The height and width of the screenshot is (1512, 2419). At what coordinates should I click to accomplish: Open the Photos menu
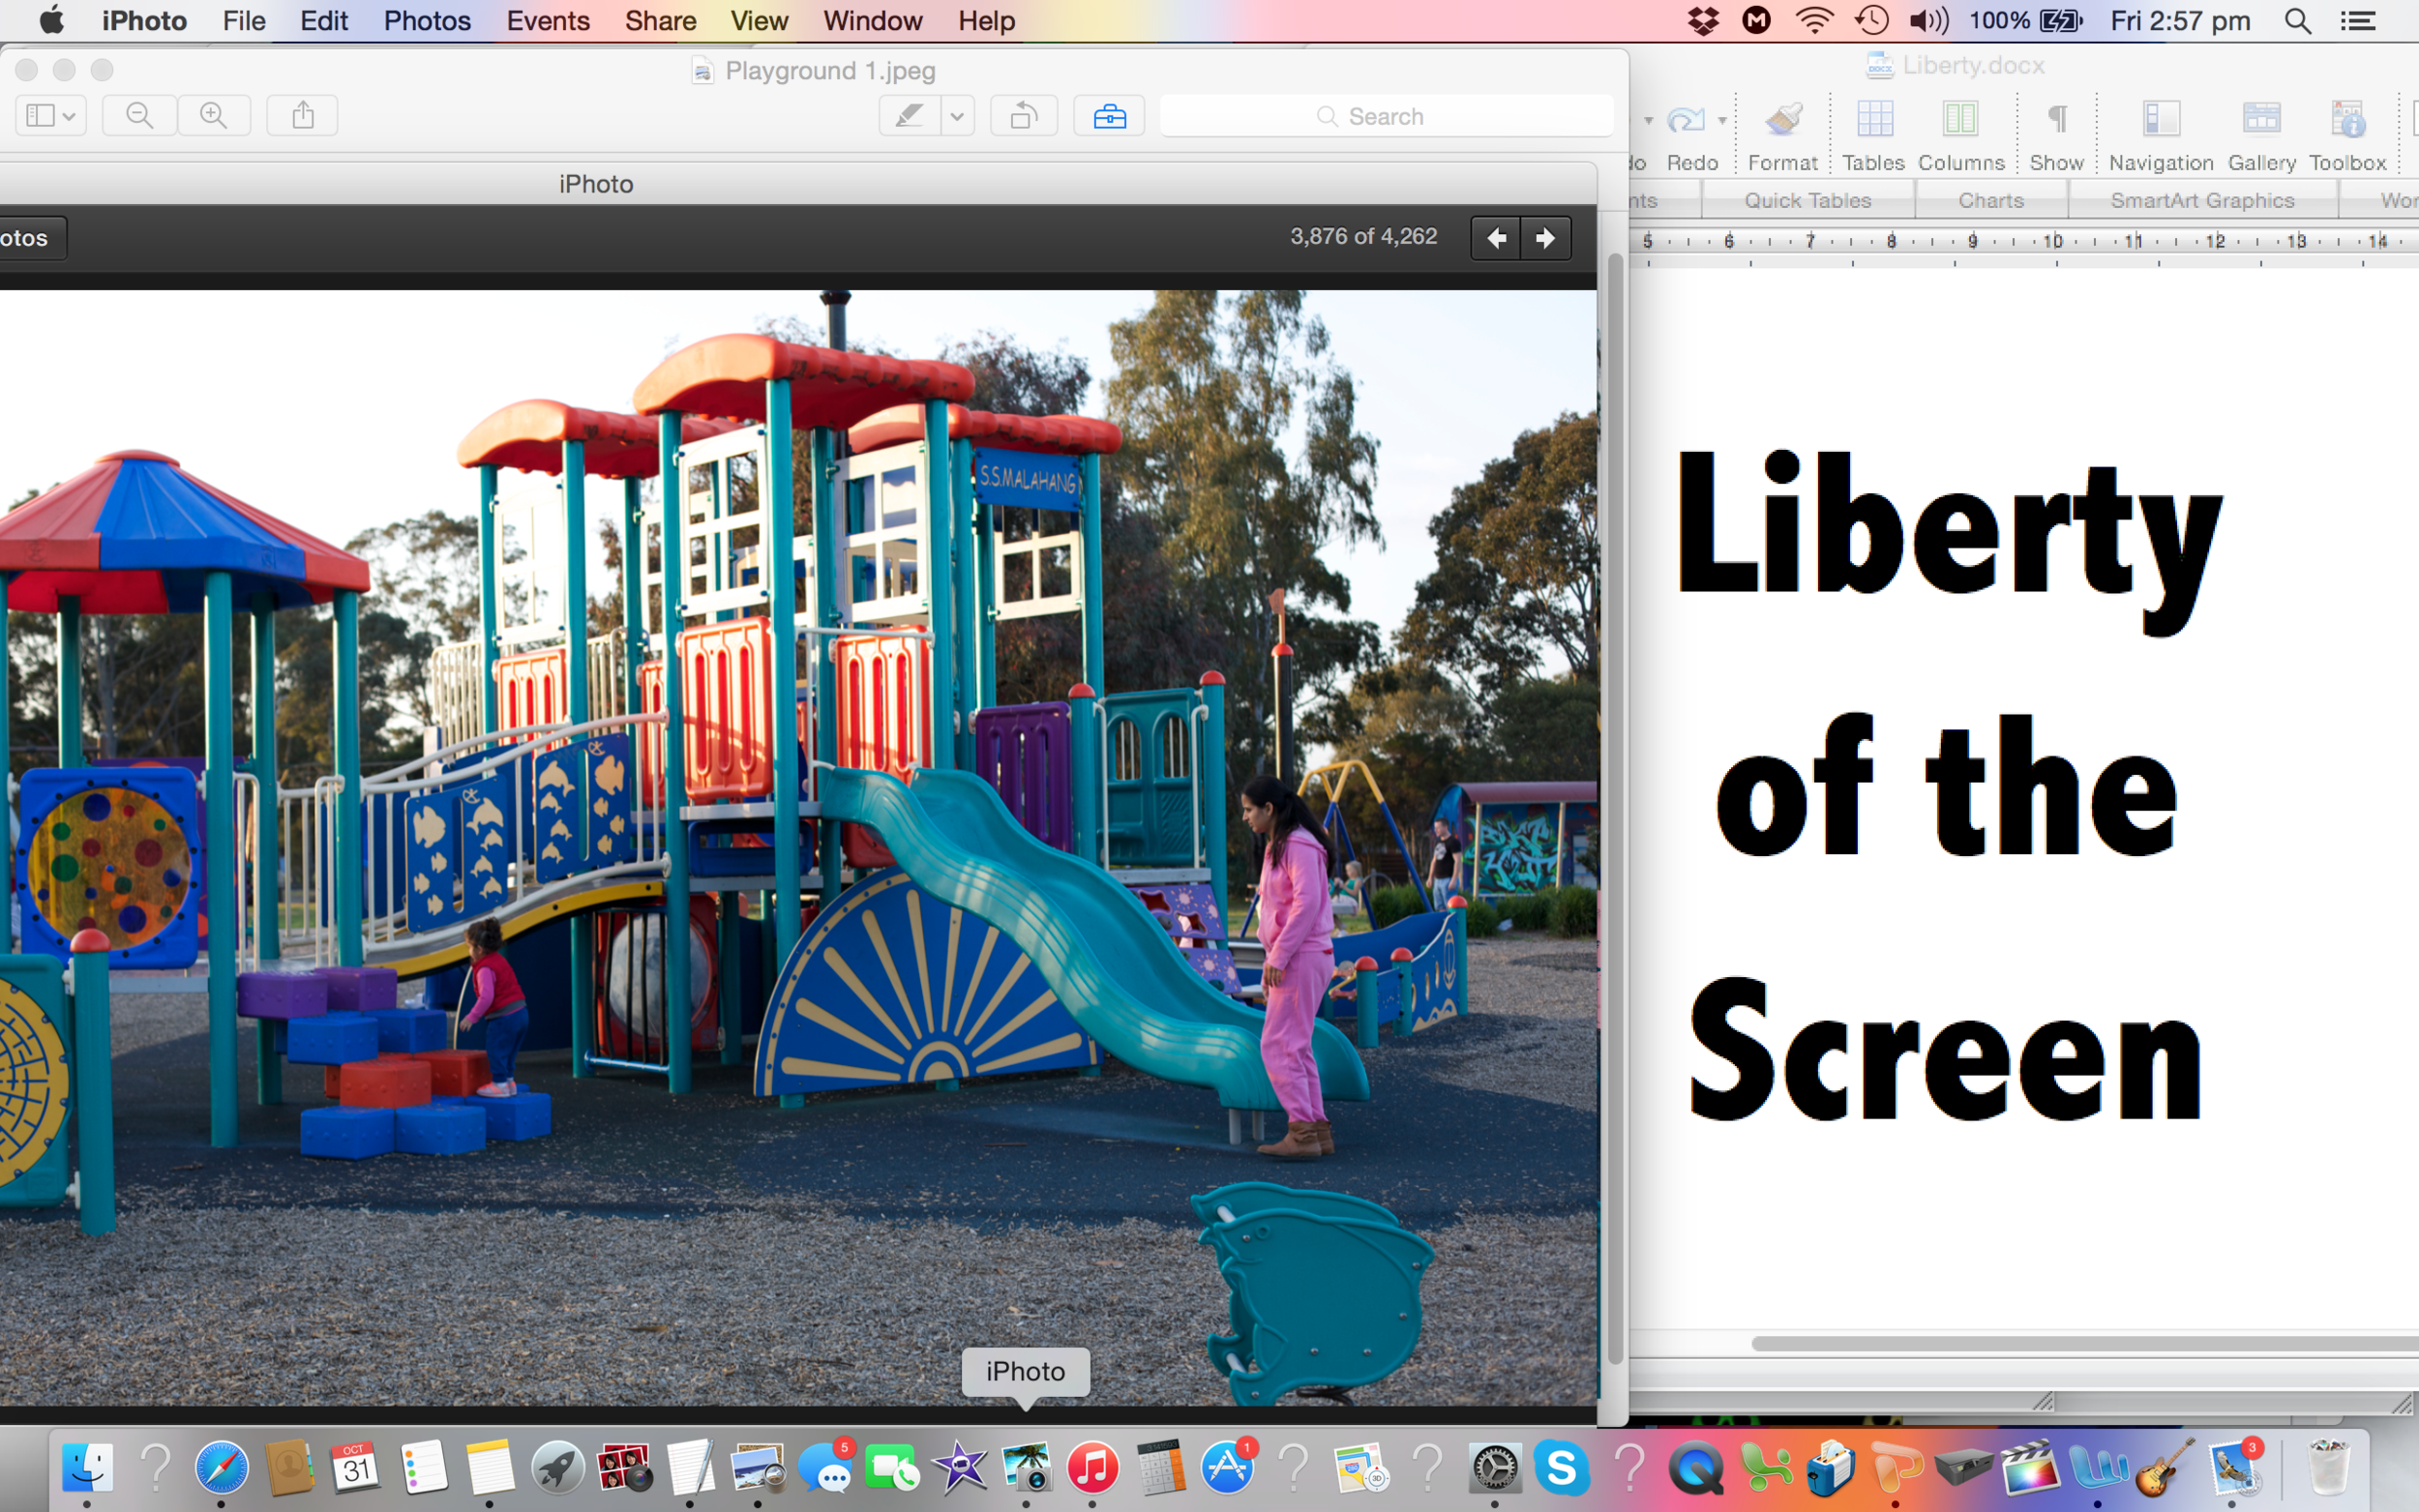tap(427, 21)
